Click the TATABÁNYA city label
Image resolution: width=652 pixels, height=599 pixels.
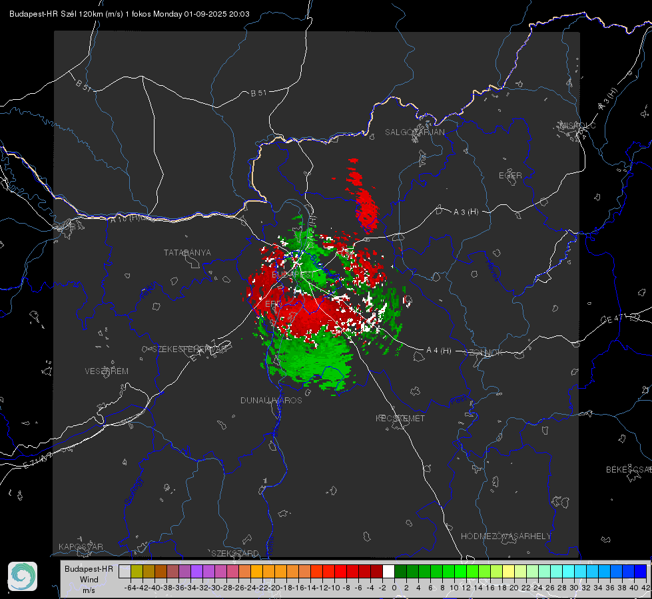[187, 252]
